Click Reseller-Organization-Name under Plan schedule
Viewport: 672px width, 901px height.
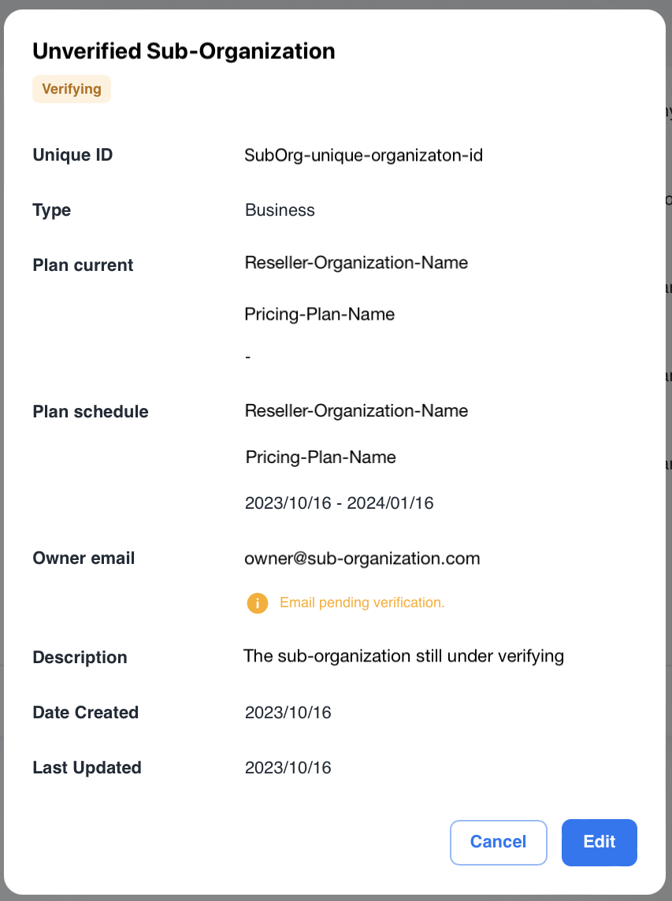[356, 411]
